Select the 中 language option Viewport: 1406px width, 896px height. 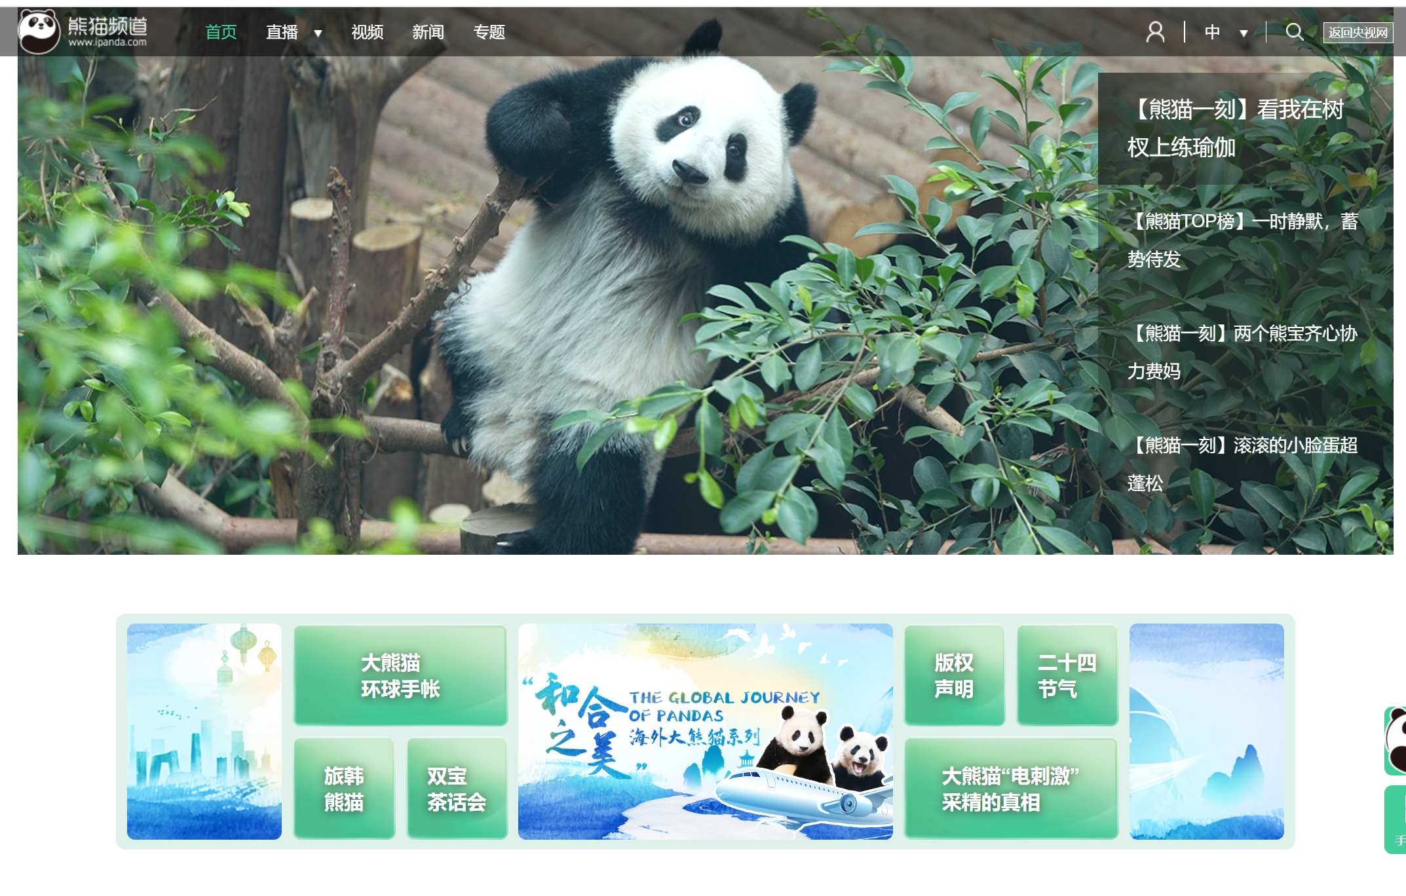point(1212,31)
